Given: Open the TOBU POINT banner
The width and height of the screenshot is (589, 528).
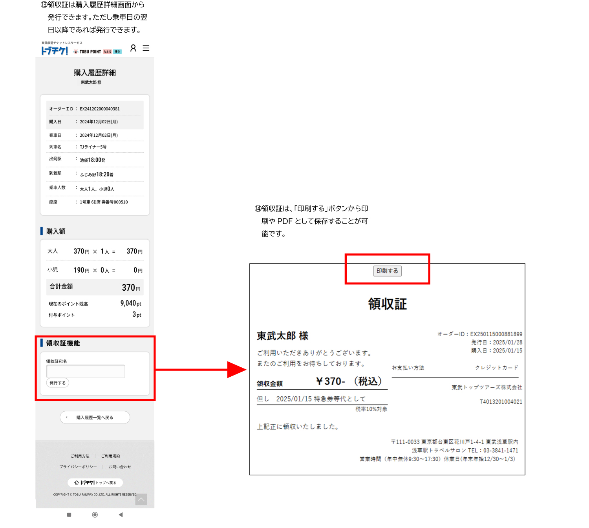Looking at the screenshot, I should click(x=97, y=51).
